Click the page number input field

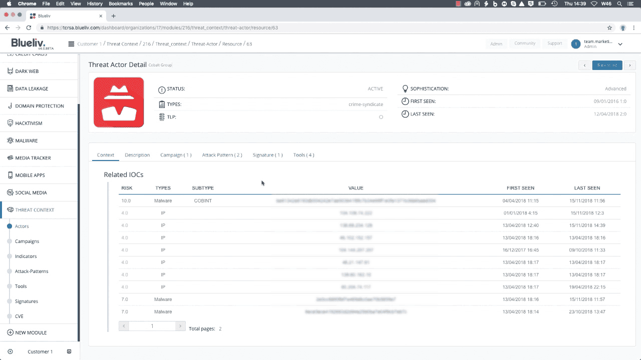152,326
